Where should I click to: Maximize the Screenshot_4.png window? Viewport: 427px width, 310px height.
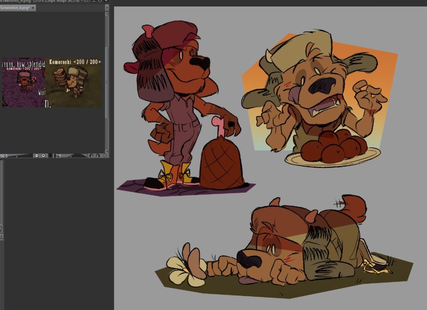(x=100, y=1)
